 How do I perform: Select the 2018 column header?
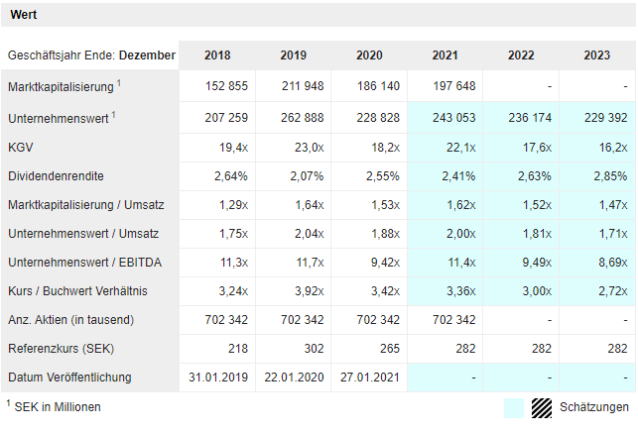pyautogui.click(x=217, y=55)
